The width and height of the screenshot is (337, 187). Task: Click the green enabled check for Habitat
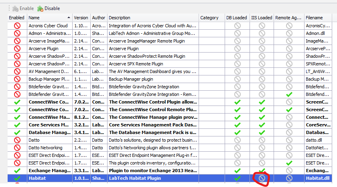pyautogui.click(x=17, y=178)
